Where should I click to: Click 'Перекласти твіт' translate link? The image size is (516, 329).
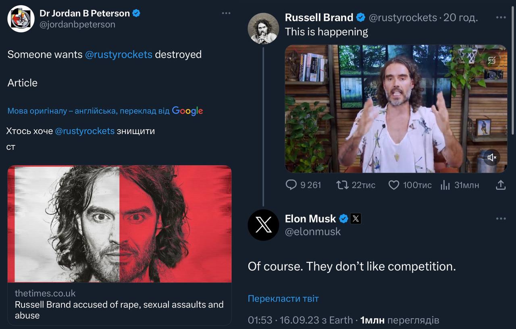(283, 299)
